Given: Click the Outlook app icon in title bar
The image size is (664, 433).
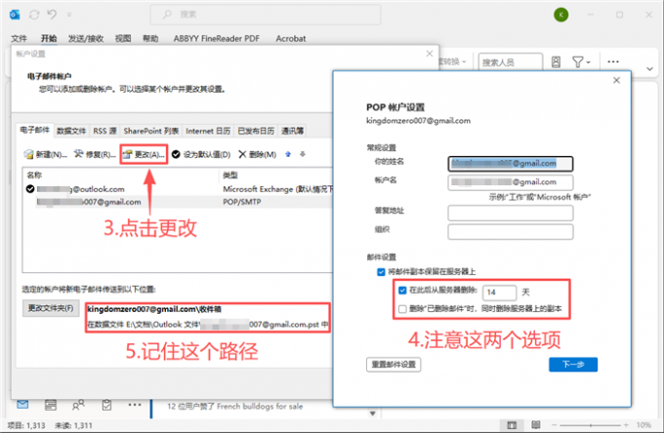Looking at the screenshot, I should (15, 15).
